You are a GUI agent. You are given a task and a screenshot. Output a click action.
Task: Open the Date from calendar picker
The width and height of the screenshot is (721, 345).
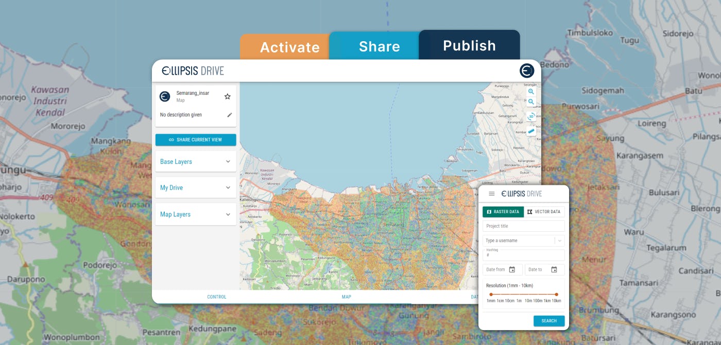[x=512, y=269]
